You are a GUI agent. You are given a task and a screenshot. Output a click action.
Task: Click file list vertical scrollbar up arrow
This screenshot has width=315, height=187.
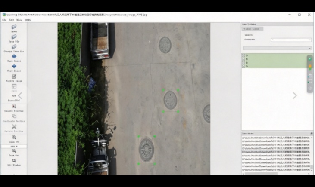click(312, 138)
